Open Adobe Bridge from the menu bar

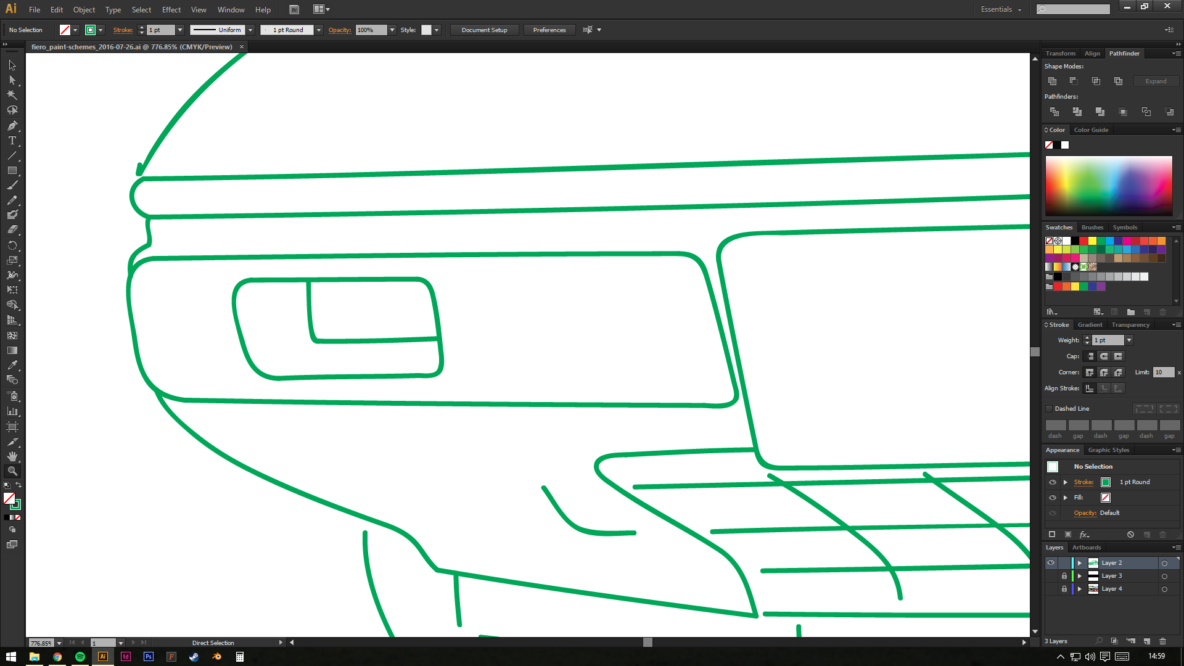(x=294, y=9)
